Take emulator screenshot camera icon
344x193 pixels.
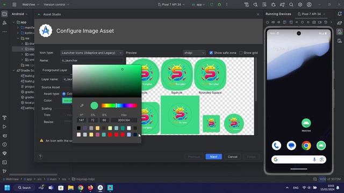(314, 22)
